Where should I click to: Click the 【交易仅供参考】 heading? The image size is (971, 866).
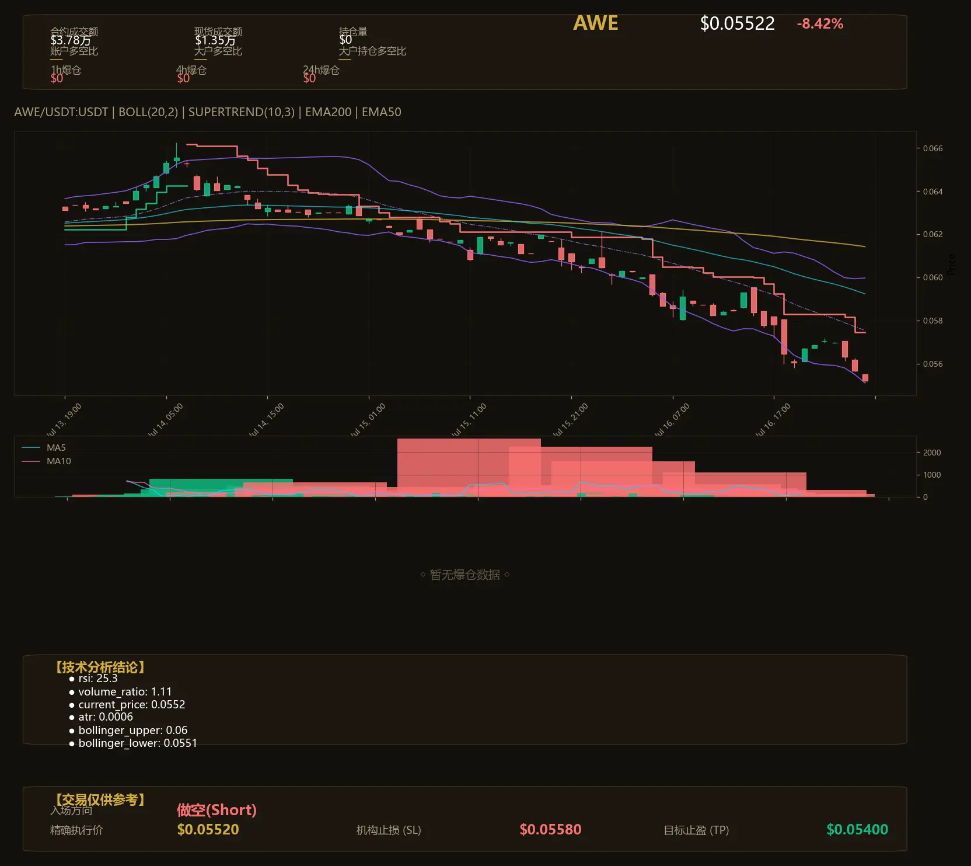click(x=99, y=799)
